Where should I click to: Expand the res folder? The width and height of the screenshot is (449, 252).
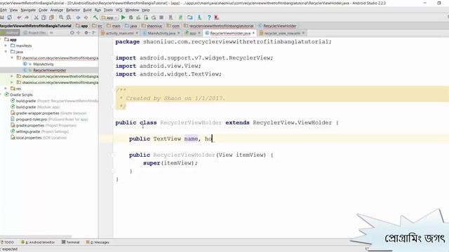coord(6,89)
